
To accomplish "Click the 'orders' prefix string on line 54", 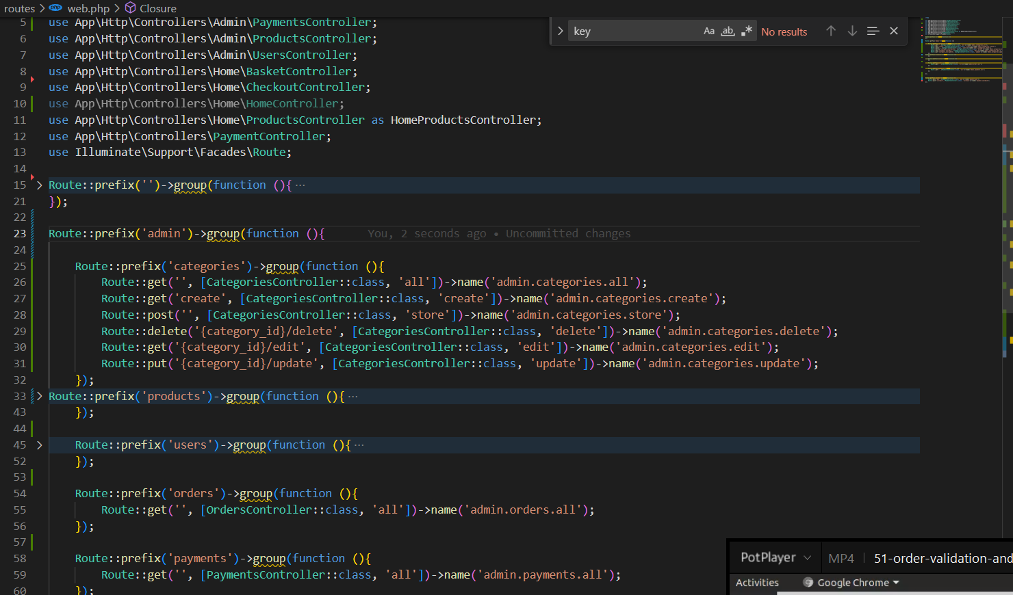I will (x=194, y=494).
